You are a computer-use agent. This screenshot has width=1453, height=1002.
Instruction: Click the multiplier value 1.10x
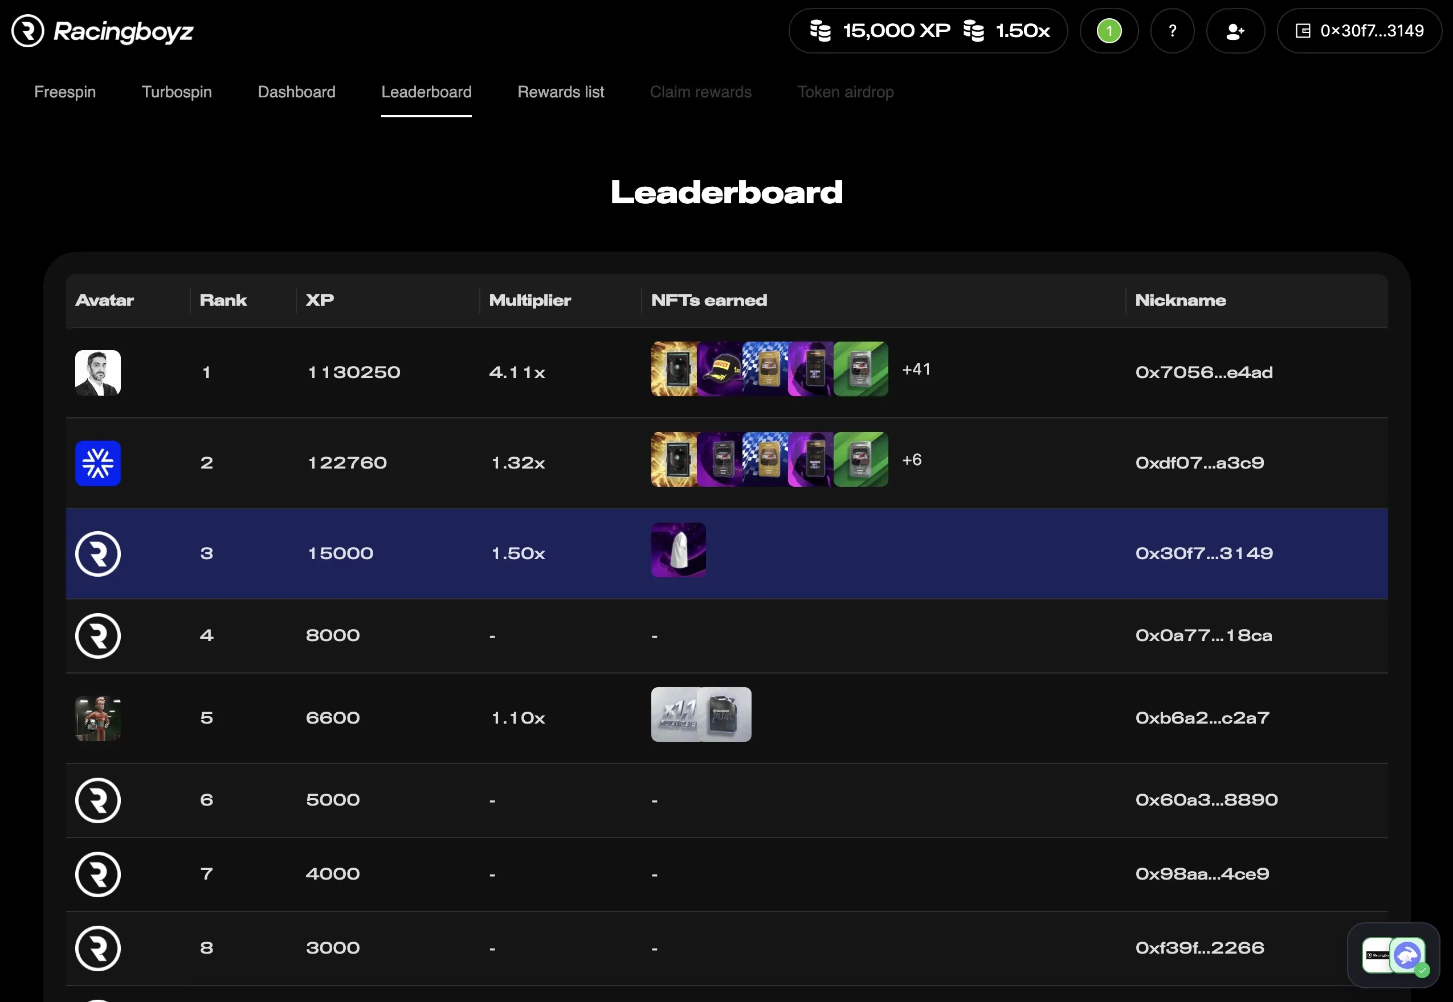click(x=517, y=717)
